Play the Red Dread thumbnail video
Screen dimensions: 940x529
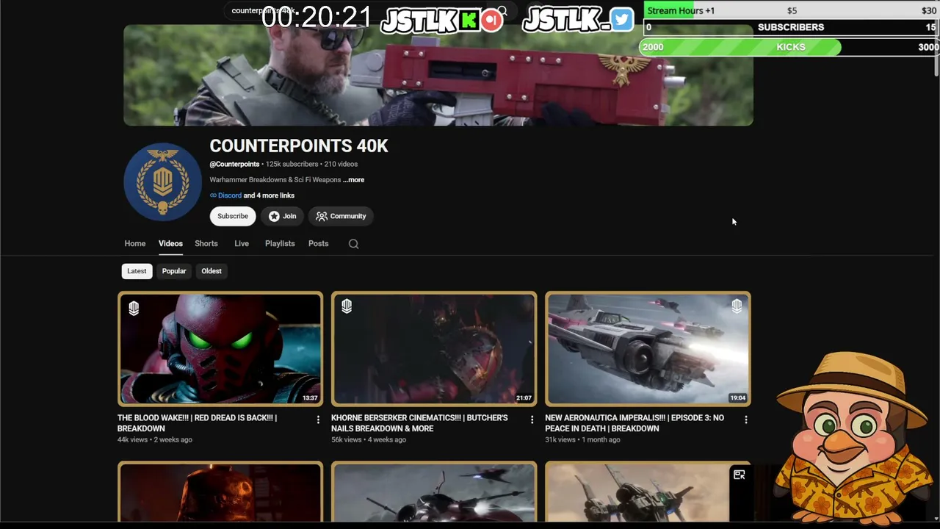click(220, 349)
